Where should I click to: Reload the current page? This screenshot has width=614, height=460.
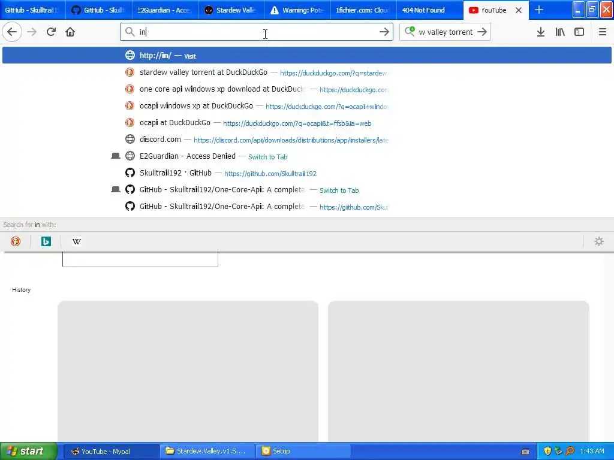[x=51, y=32]
